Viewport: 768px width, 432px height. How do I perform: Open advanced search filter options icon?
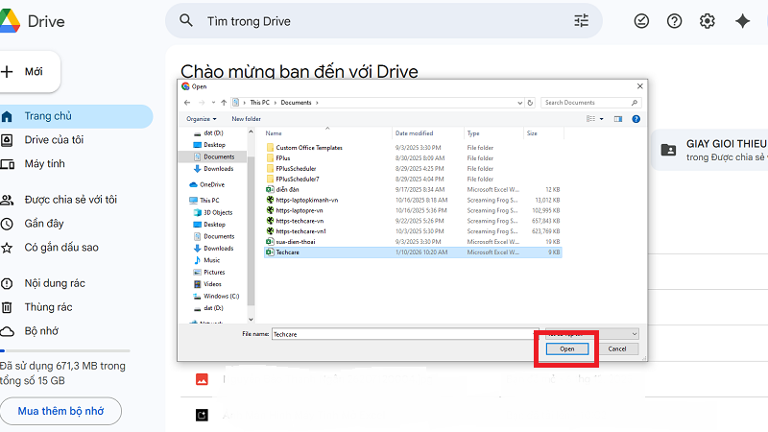point(581,21)
